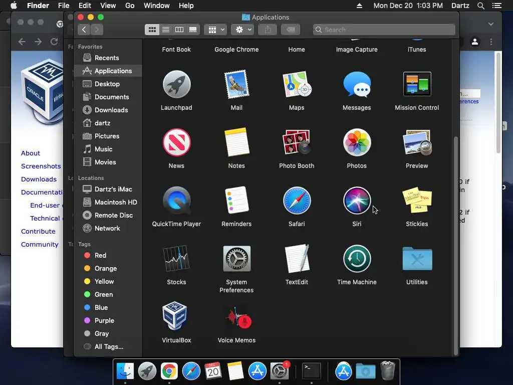Click the Edit Tags toolbar button
The image size is (513, 385).
click(291, 30)
